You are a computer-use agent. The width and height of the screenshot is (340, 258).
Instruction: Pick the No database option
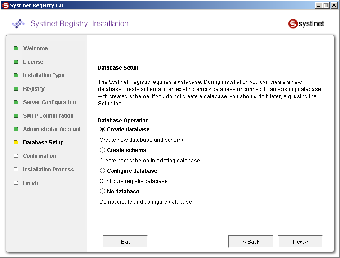[x=103, y=191]
